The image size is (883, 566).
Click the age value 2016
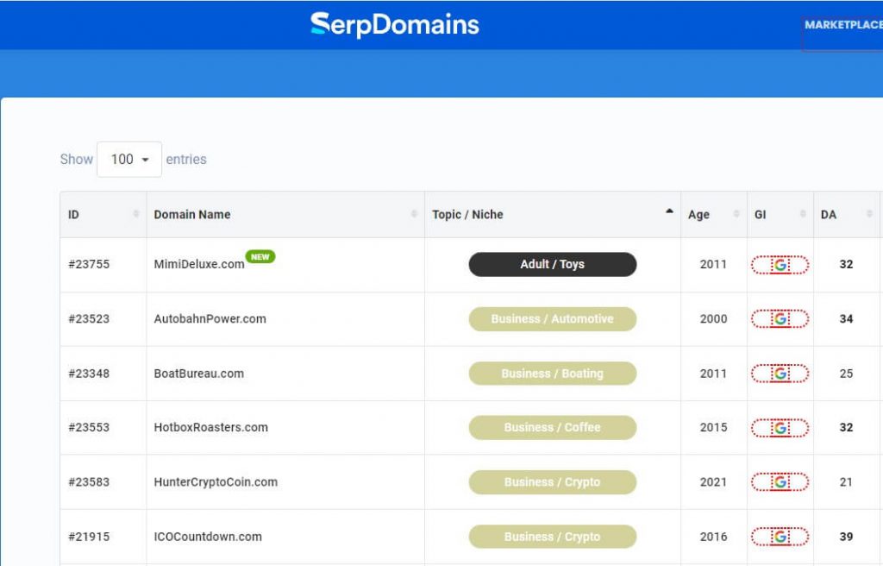[713, 537]
